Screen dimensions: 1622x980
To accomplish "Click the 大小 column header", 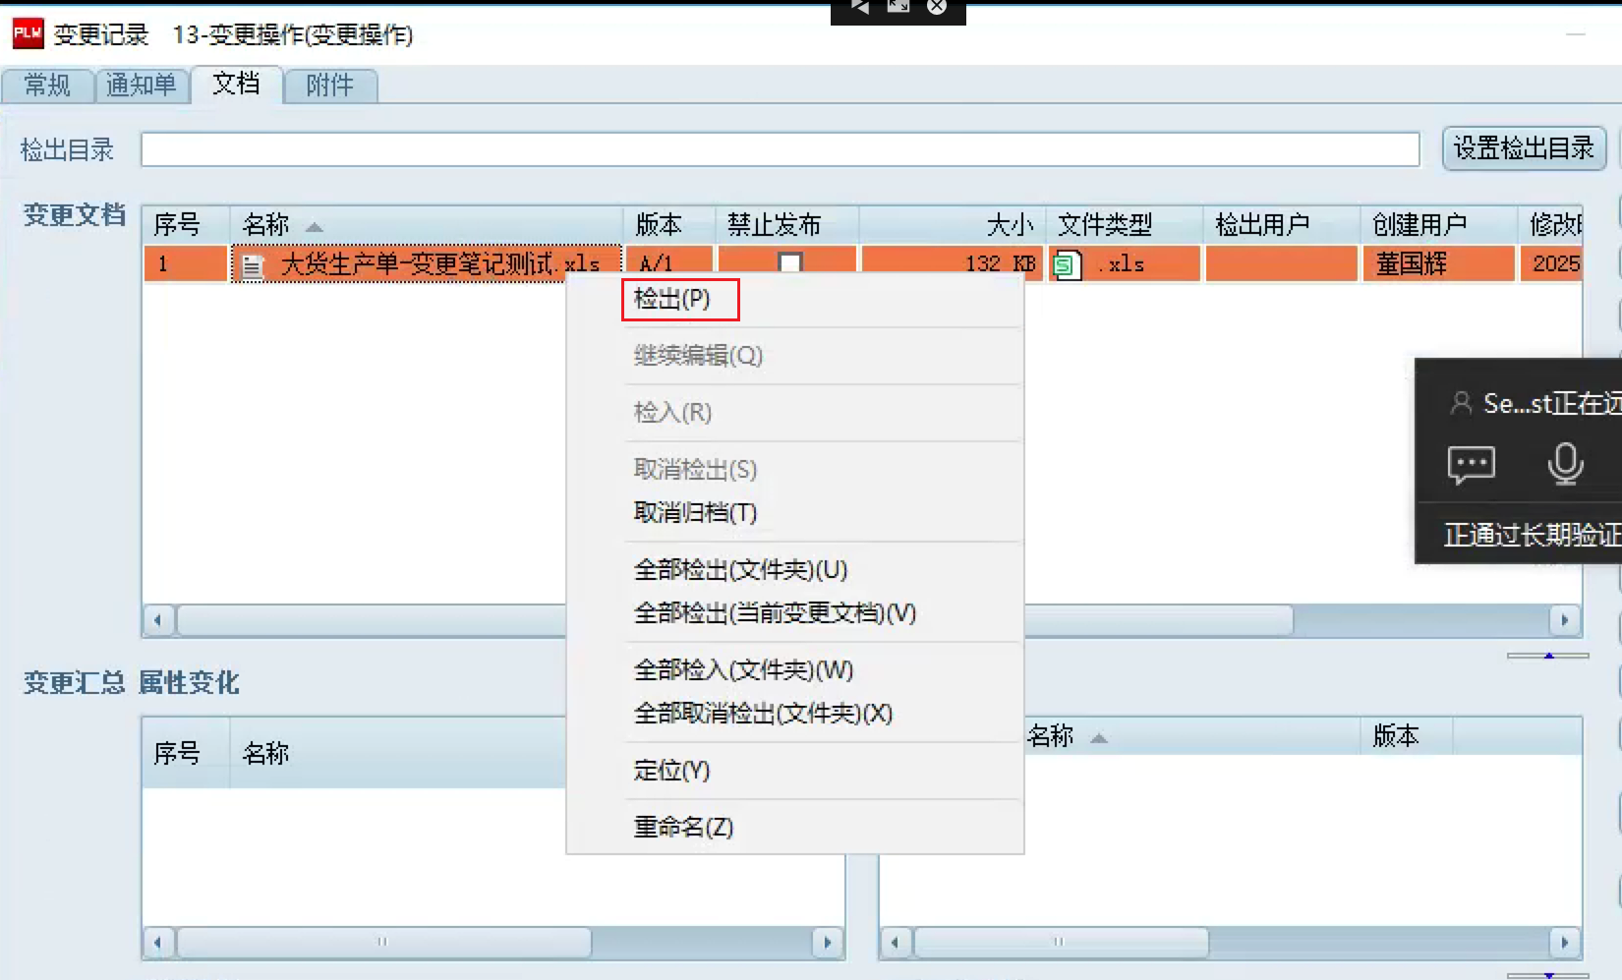I will (x=953, y=224).
